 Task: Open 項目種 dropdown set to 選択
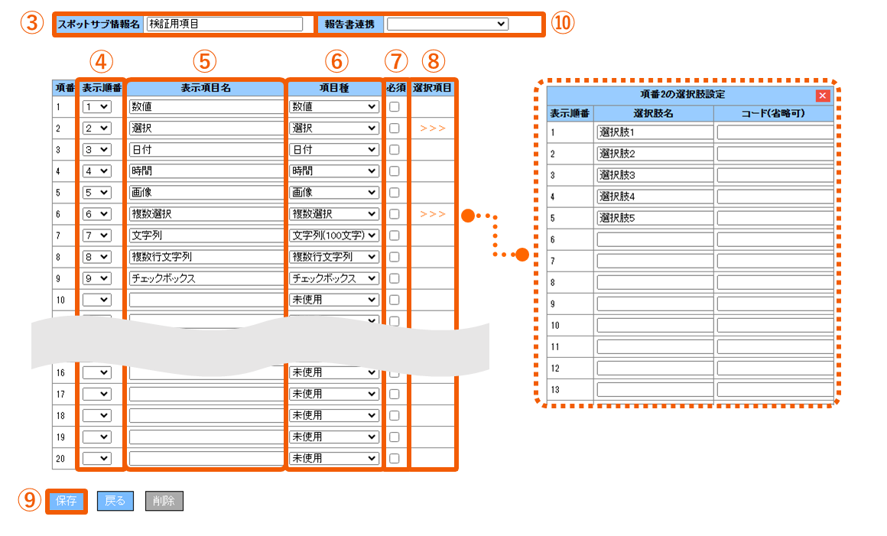[x=333, y=128]
